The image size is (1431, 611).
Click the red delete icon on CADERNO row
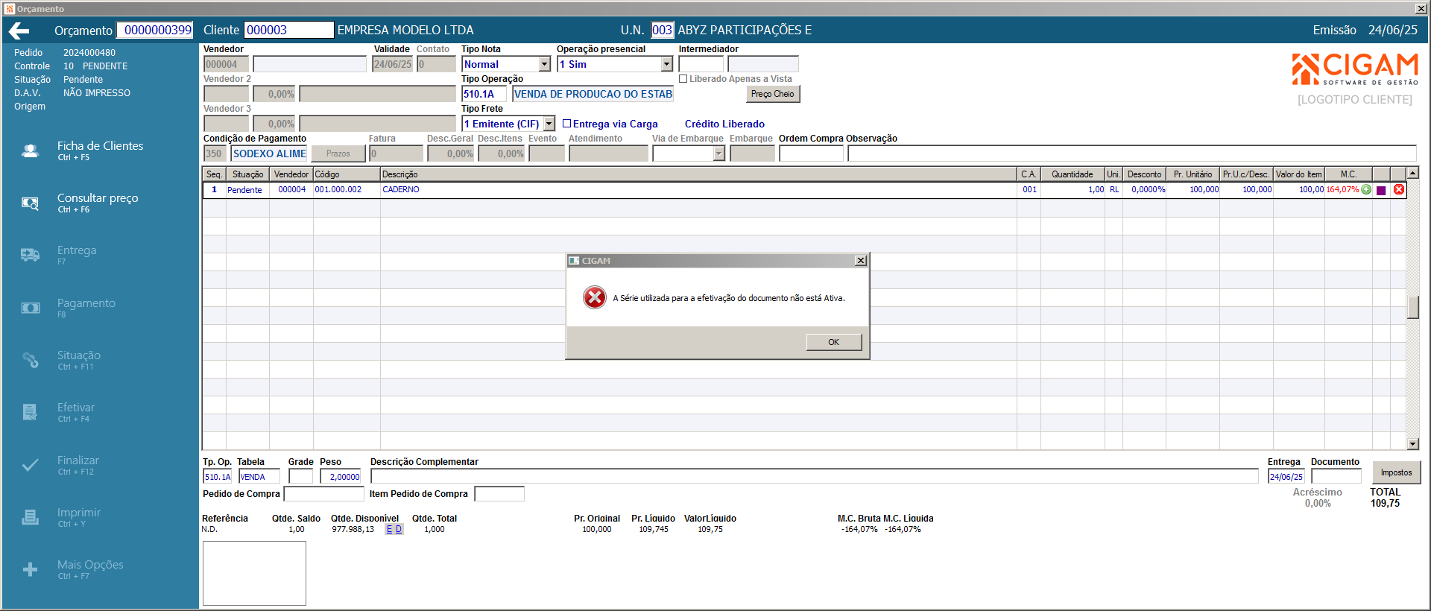(1399, 190)
